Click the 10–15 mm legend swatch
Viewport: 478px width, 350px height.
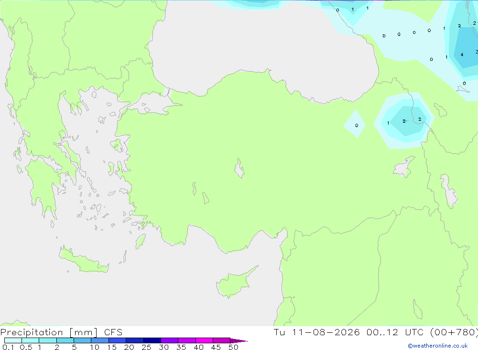(100, 340)
